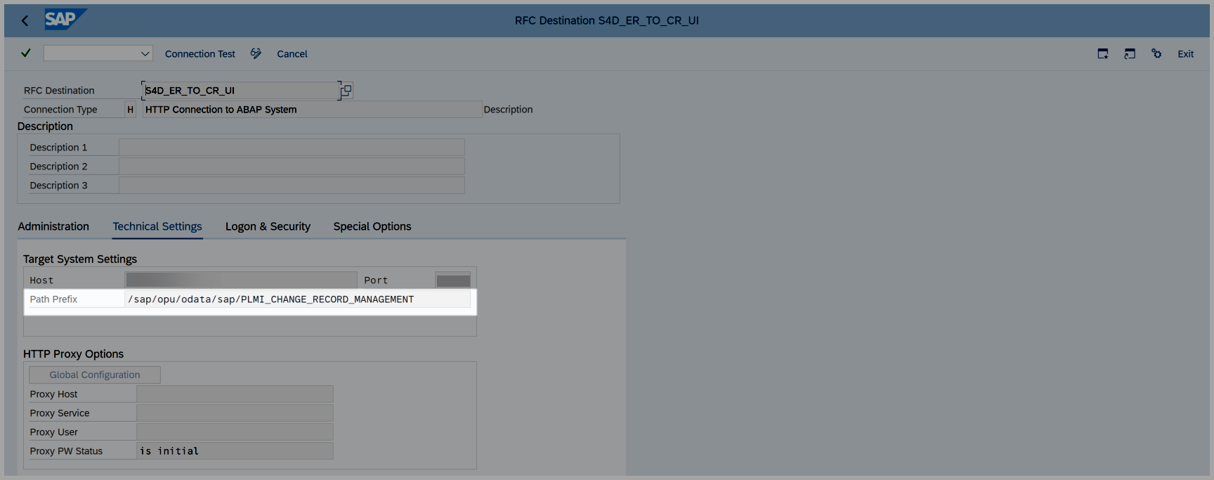This screenshot has width=1214, height=480.
Task: Click Exit in the toolbar
Action: click(x=1185, y=54)
